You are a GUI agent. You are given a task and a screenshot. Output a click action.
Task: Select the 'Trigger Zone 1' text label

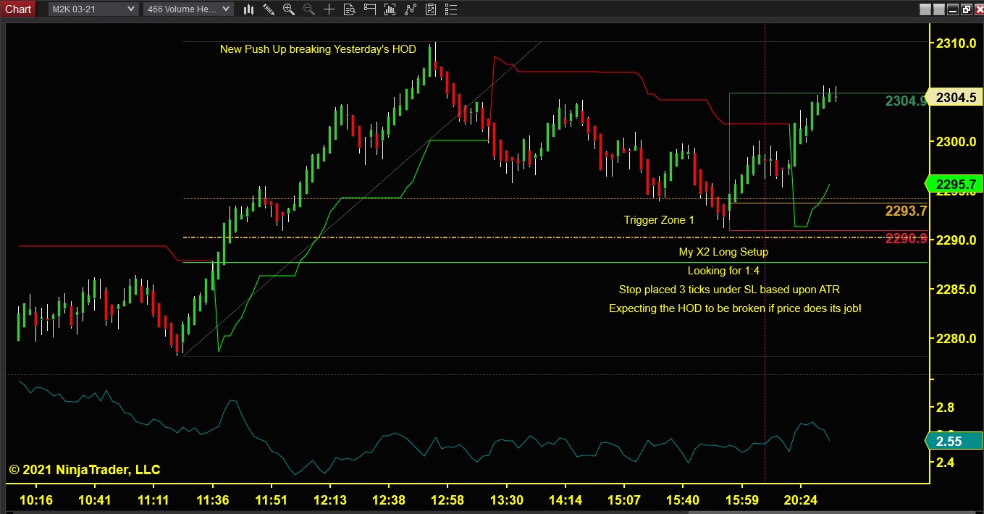tap(659, 220)
